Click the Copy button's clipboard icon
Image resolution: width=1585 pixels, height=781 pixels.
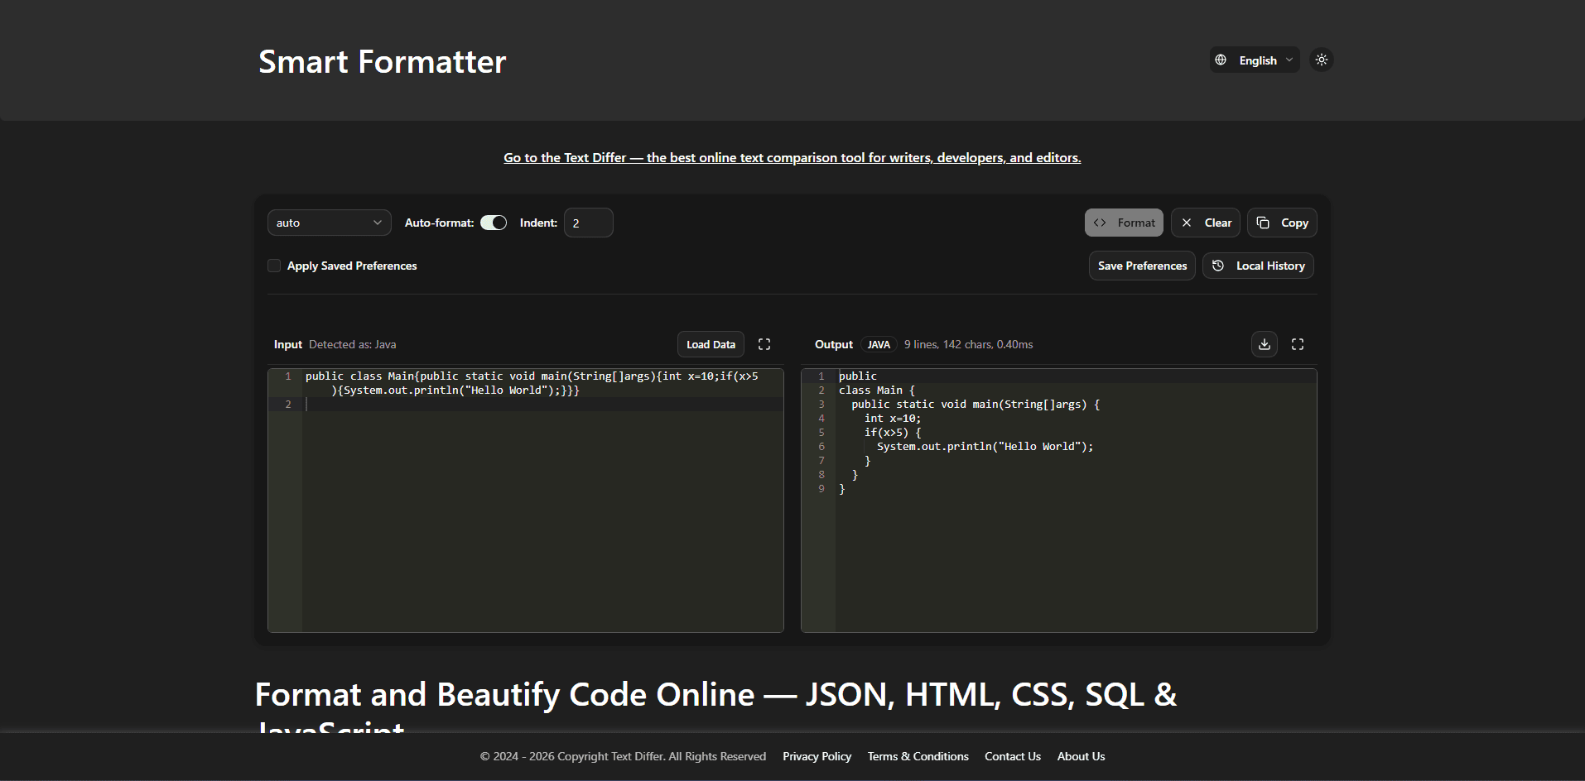tap(1263, 223)
